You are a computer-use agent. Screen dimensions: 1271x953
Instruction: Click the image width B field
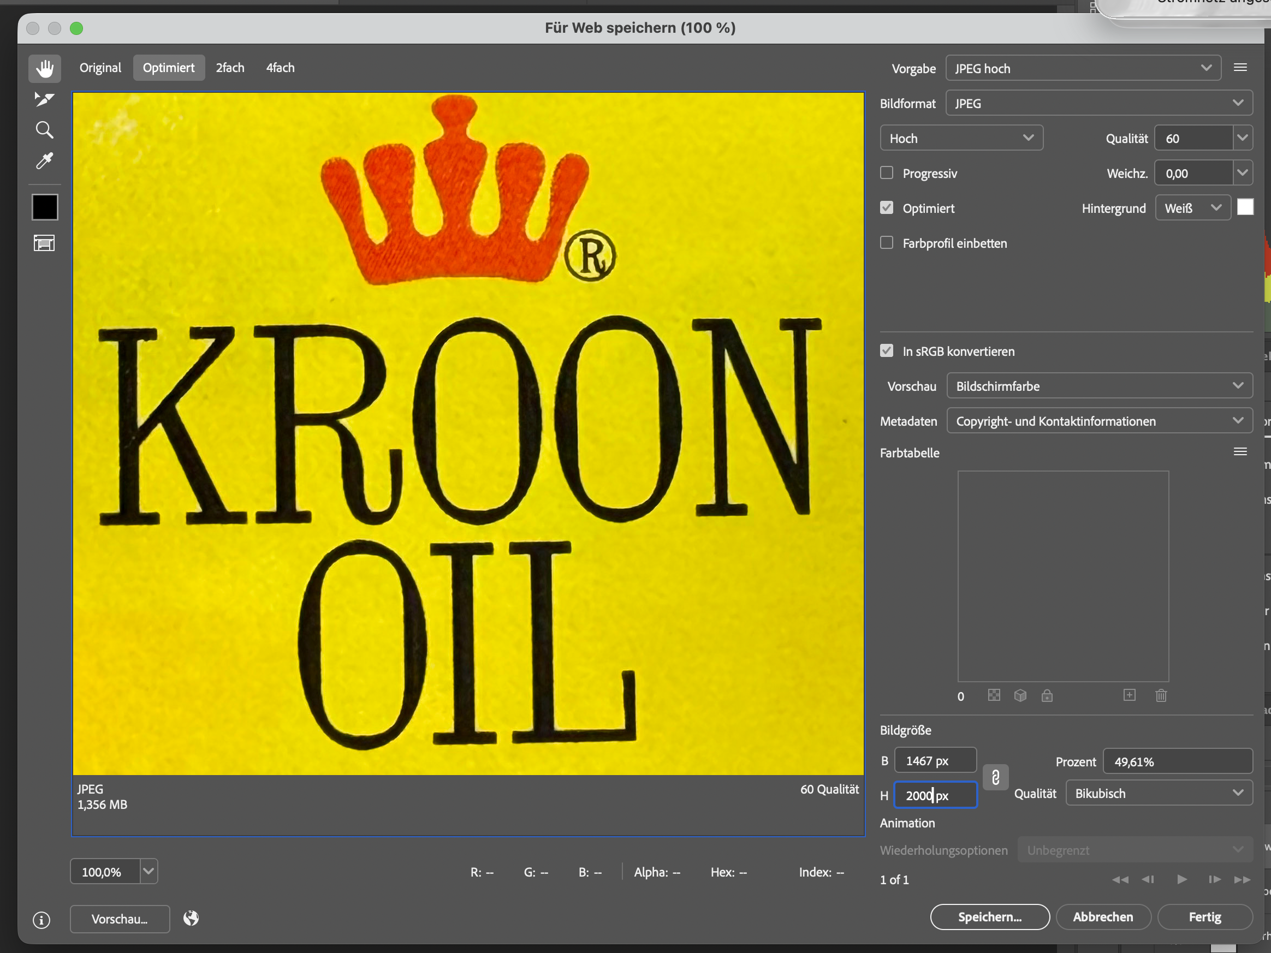click(935, 760)
